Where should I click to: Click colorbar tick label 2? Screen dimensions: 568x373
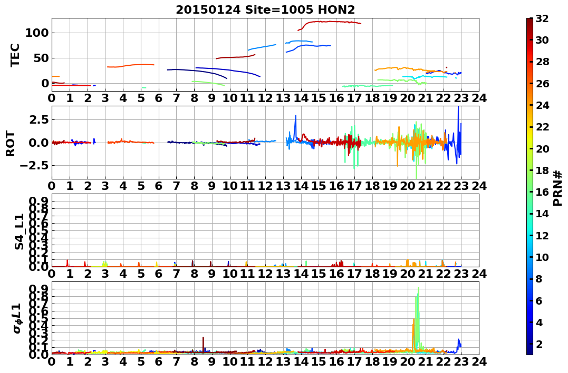click(539, 344)
